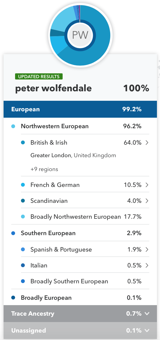
Task: Expand the Unassigned dropdown arrow
Action: pyautogui.click(x=147, y=331)
